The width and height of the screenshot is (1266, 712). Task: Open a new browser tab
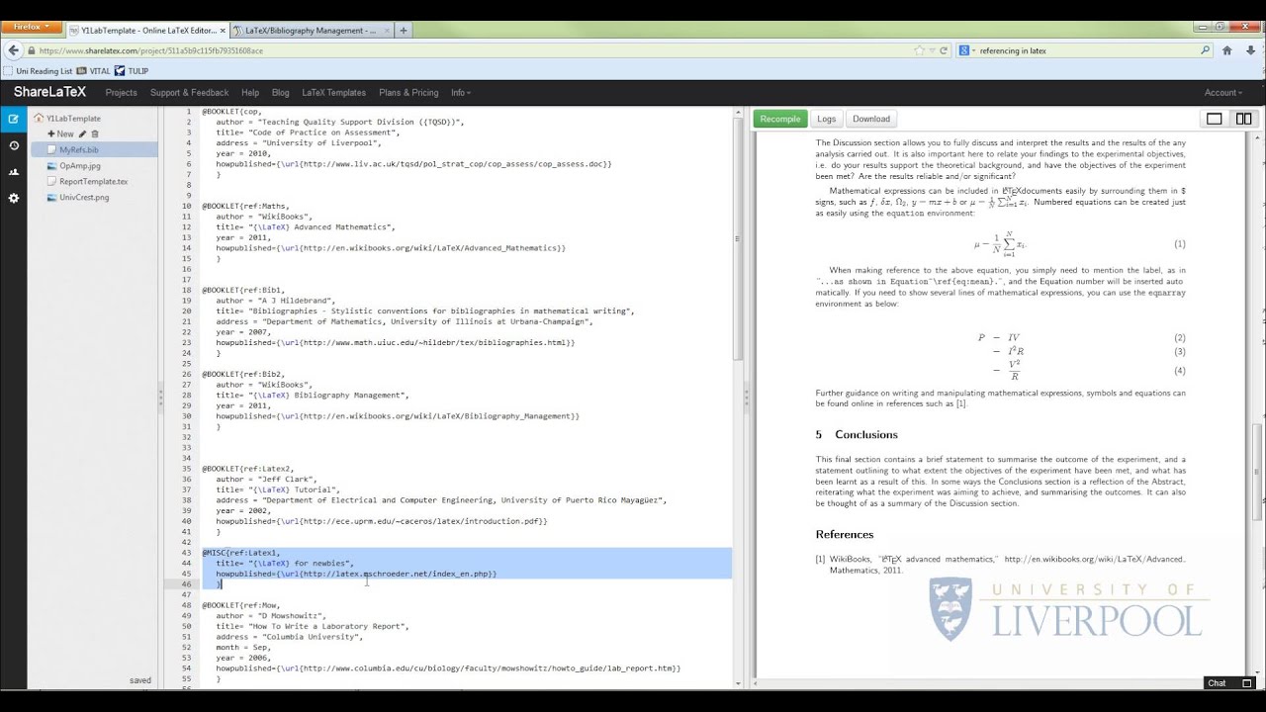click(x=403, y=31)
